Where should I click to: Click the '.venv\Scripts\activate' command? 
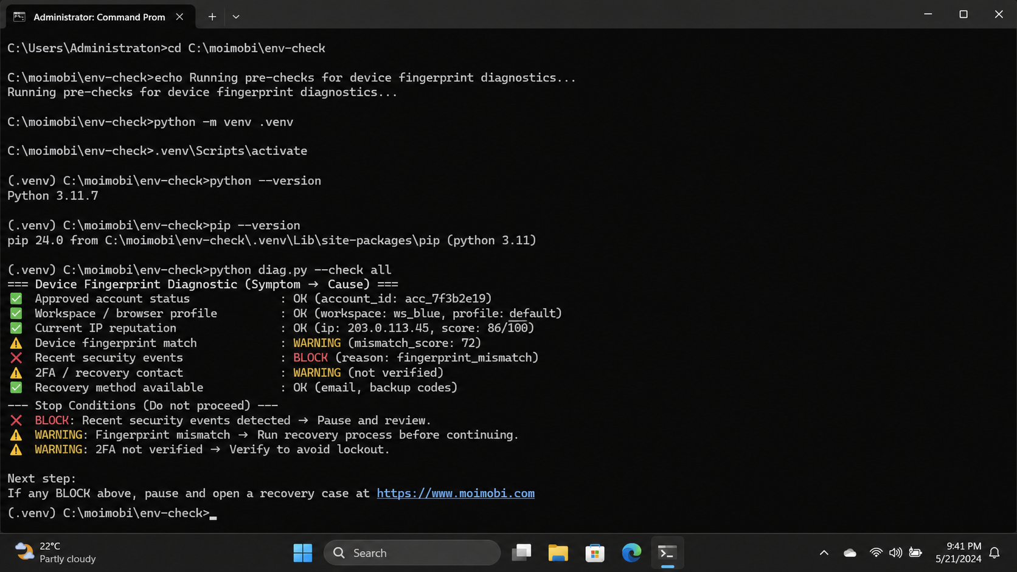(x=231, y=151)
